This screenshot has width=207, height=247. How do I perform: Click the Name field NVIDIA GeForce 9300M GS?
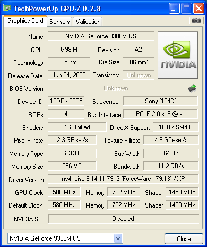click(x=101, y=36)
